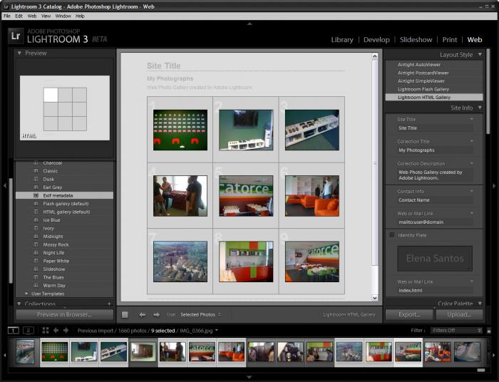The width and height of the screenshot is (499, 382).
Task: Click the Elena Santos identity plate preview
Action: [x=435, y=258]
